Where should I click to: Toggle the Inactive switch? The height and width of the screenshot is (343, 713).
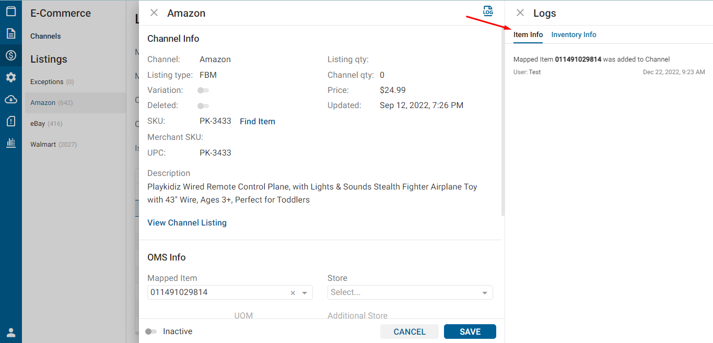(151, 332)
